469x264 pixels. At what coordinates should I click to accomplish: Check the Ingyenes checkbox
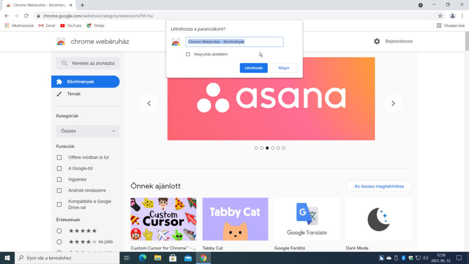click(59, 180)
